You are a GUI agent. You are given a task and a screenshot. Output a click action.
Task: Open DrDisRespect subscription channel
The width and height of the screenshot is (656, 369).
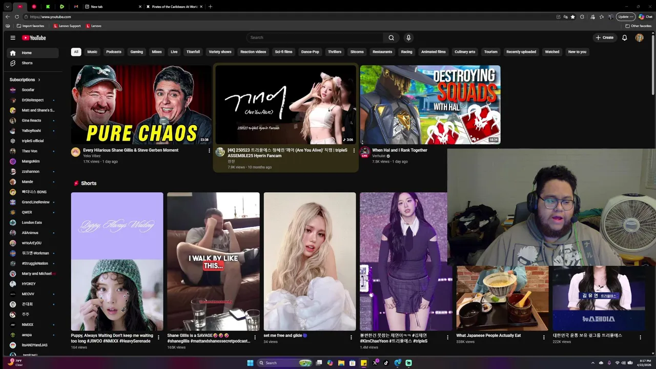pyautogui.click(x=33, y=100)
